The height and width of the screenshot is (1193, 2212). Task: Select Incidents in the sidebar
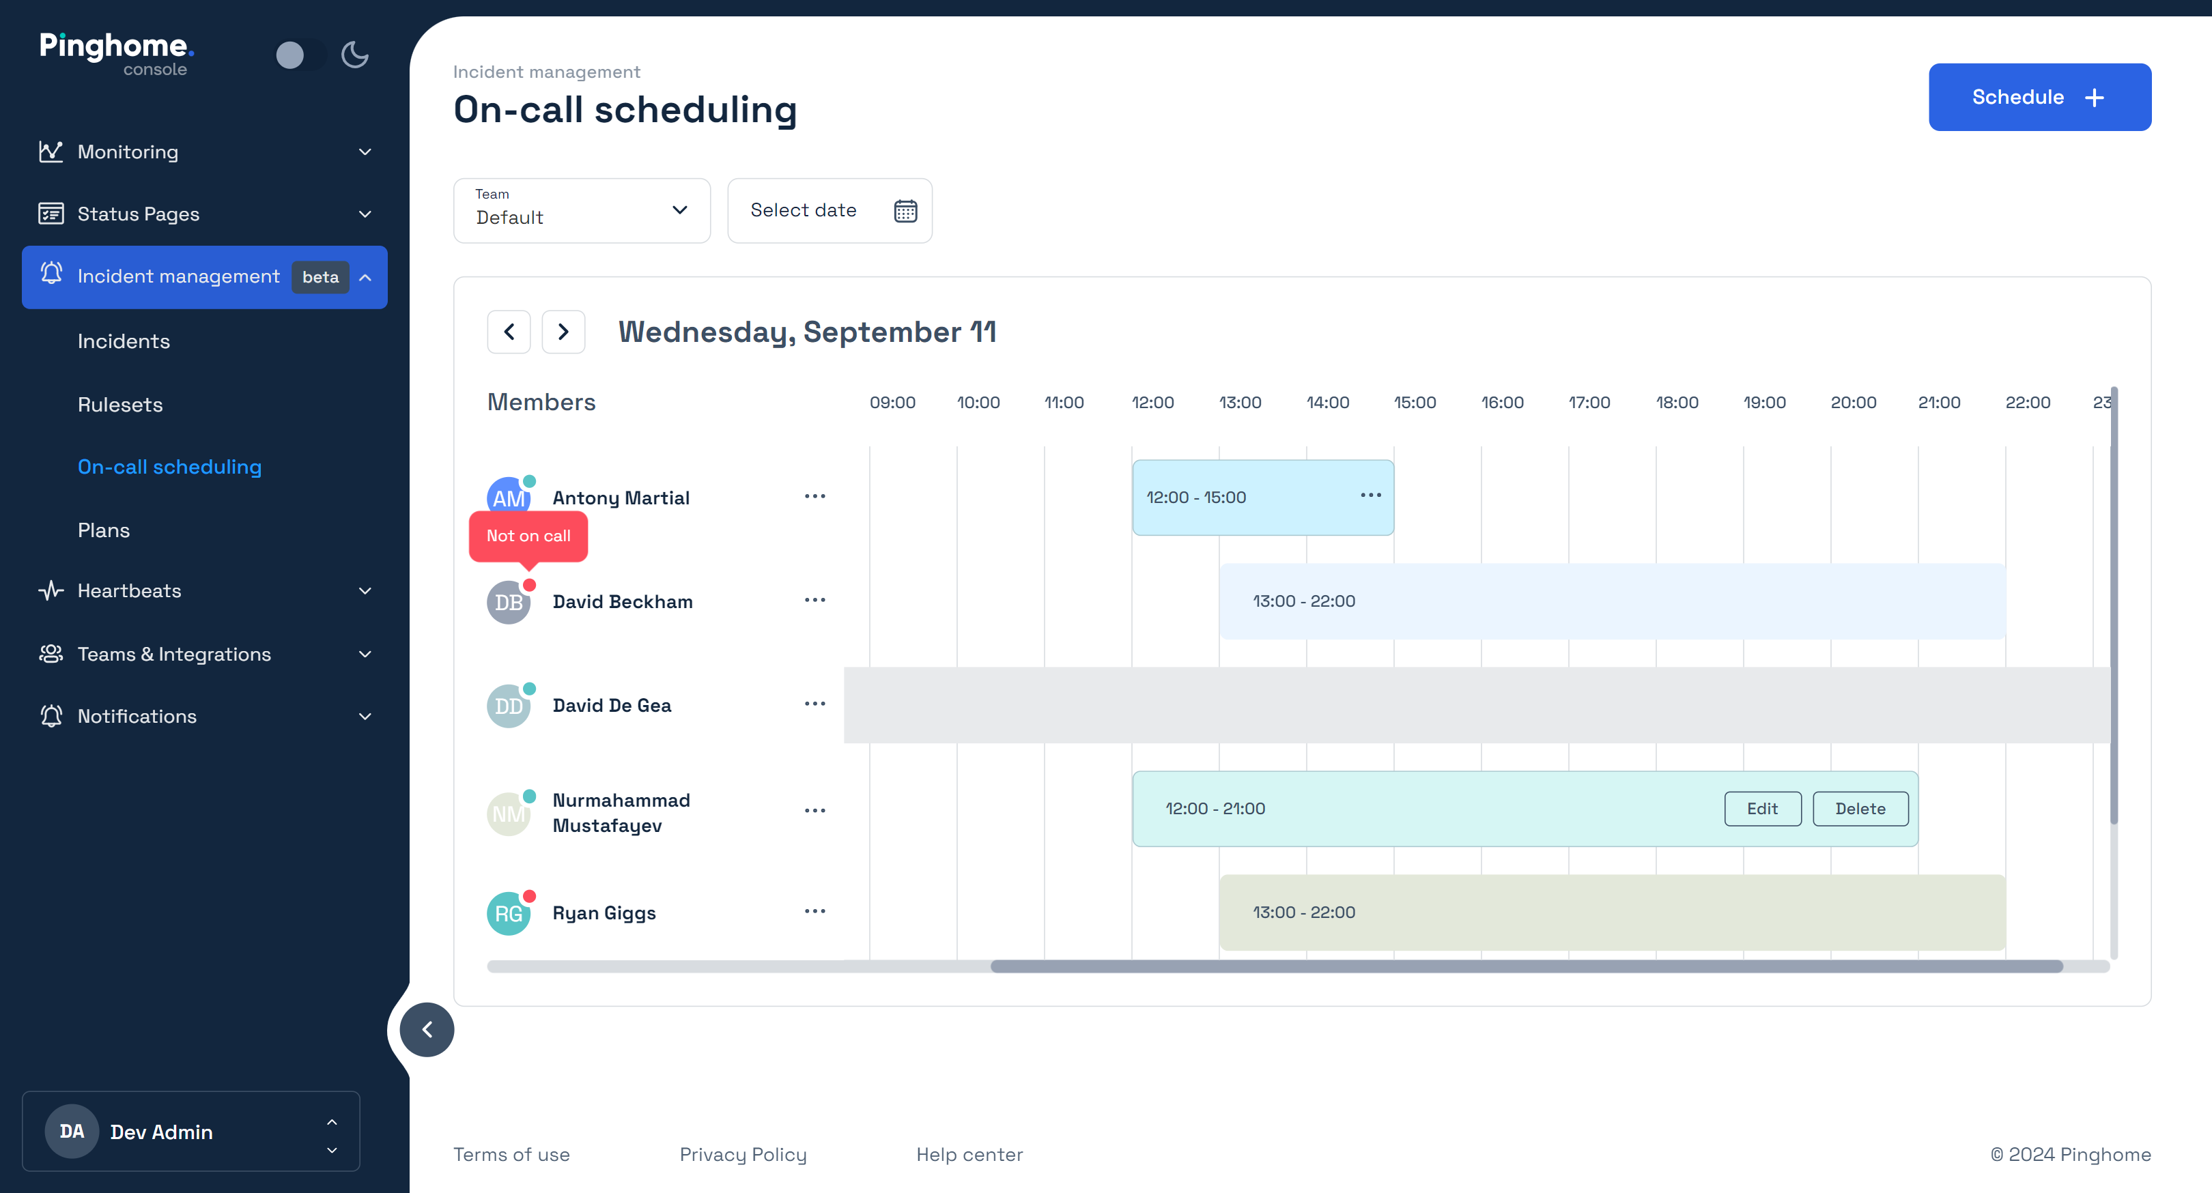click(x=124, y=341)
